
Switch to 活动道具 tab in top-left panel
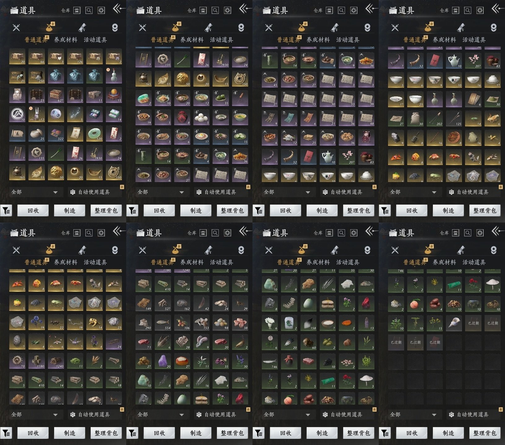95,40
